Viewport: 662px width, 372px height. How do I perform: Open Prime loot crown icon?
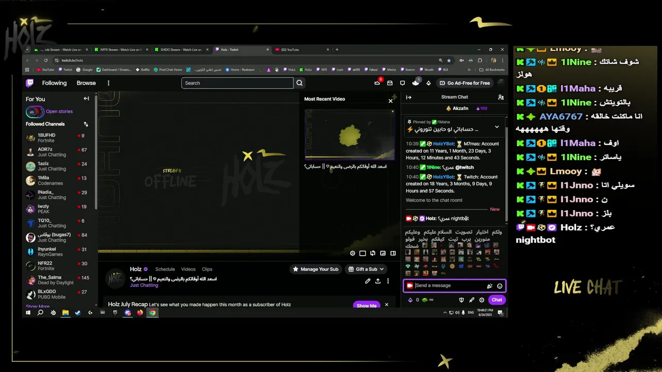coord(378,83)
